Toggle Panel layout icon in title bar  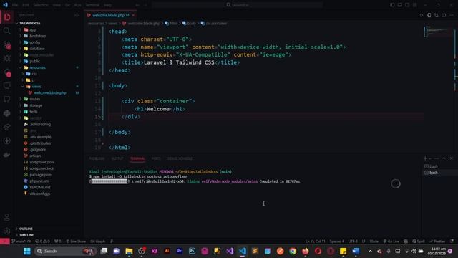point(400,5)
